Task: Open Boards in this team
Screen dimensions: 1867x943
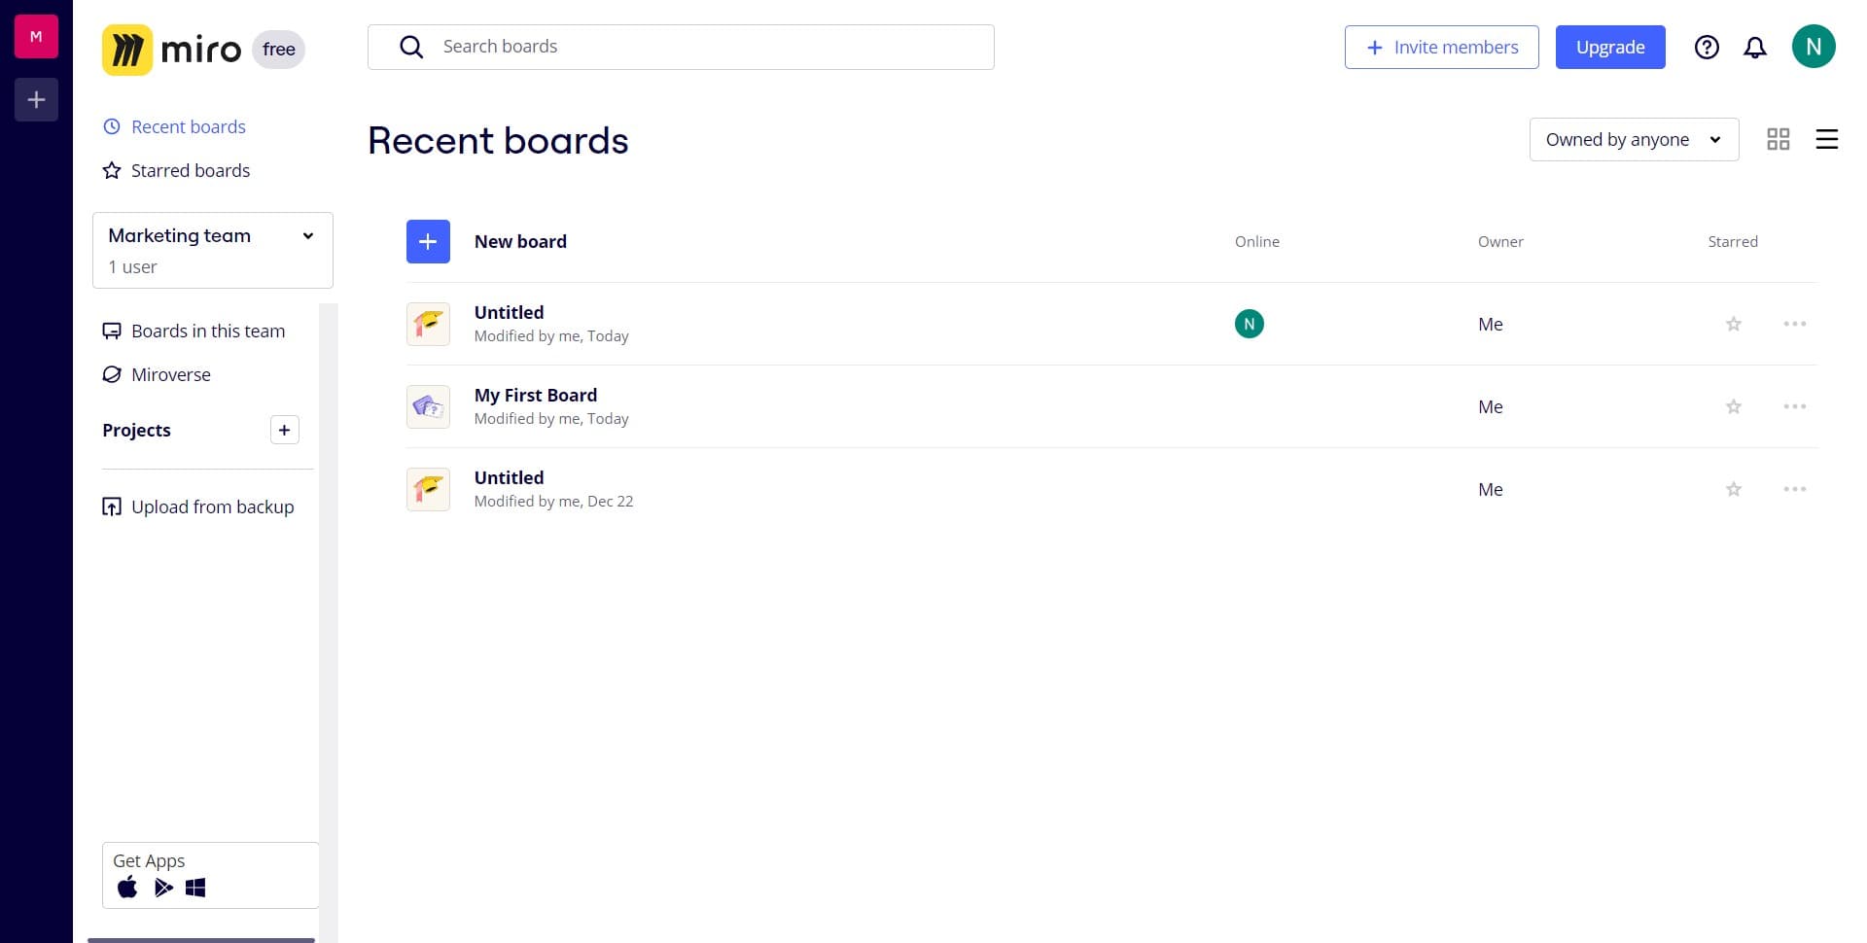Action: pyautogui.click(x=207, y=331)
